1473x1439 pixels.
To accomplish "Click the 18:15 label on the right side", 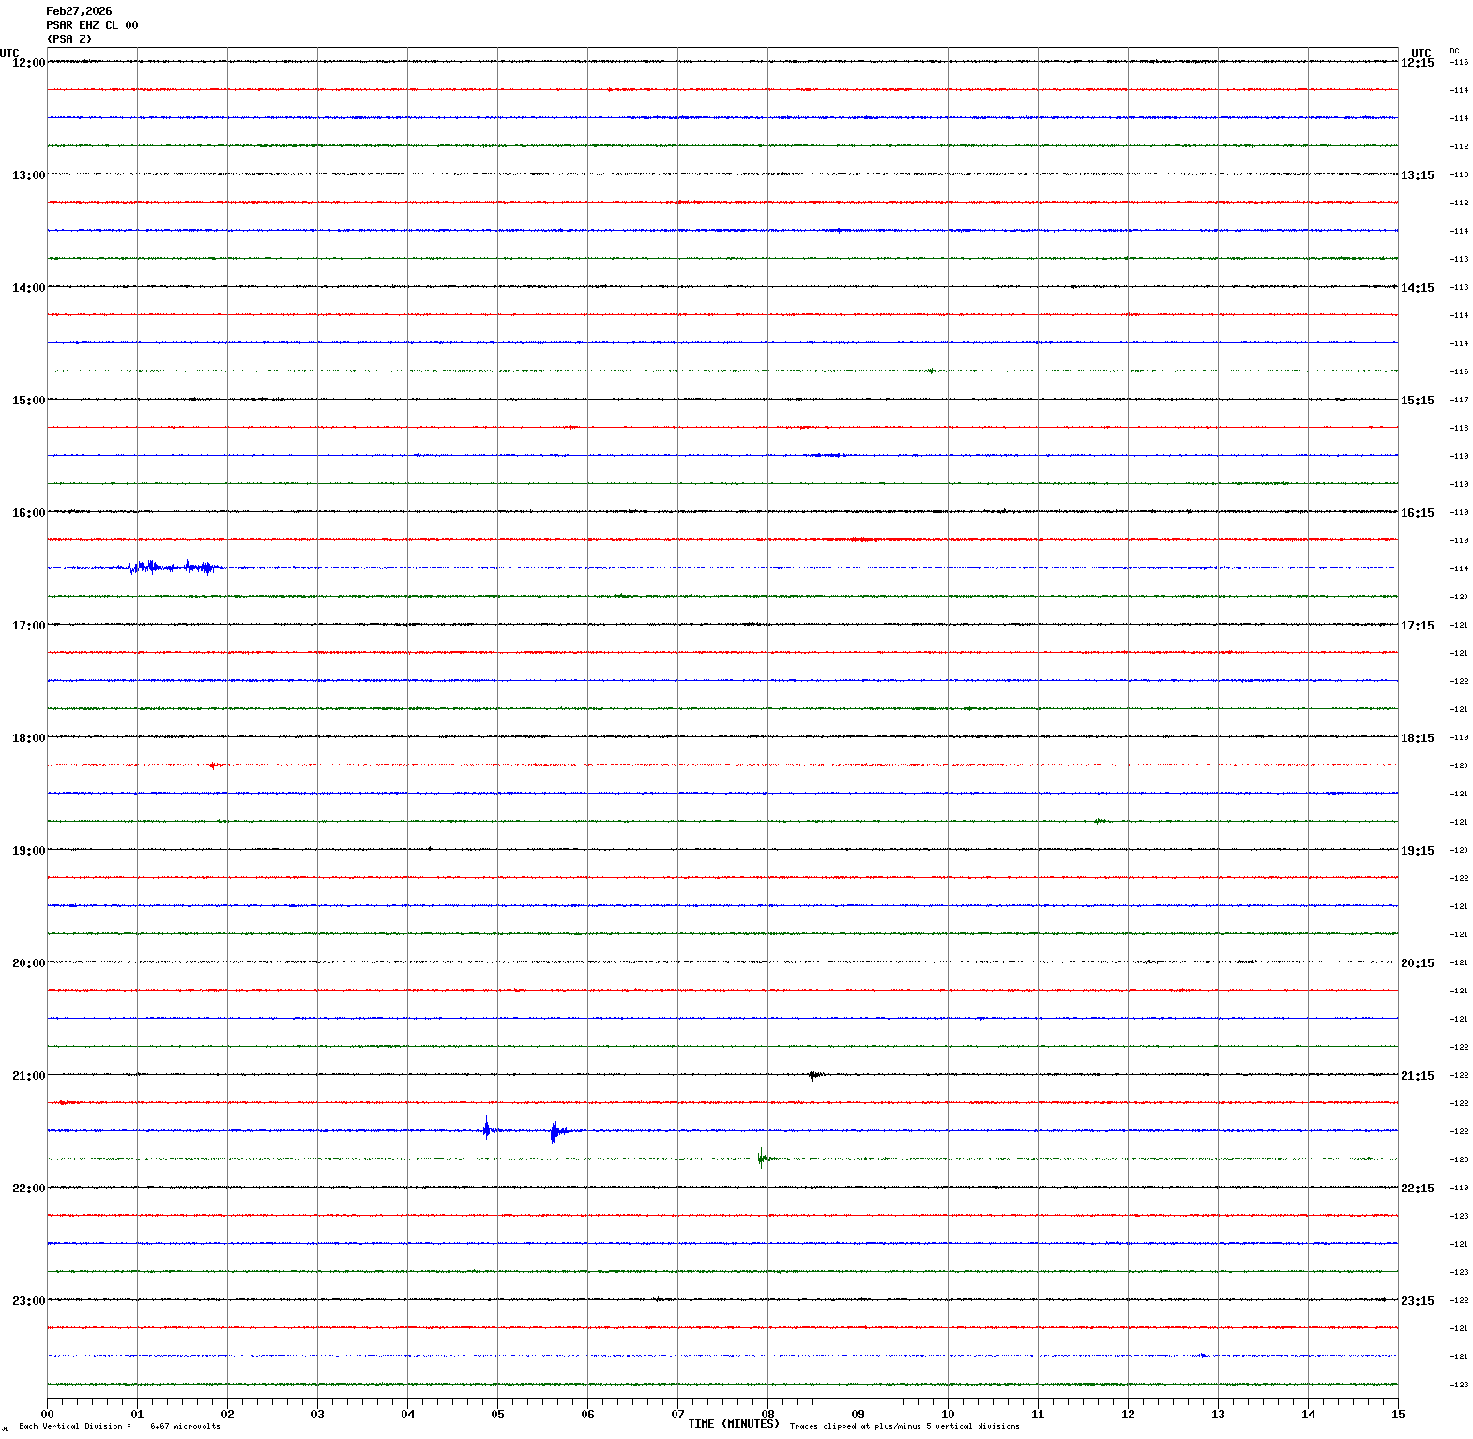I will pos(1417,738).
